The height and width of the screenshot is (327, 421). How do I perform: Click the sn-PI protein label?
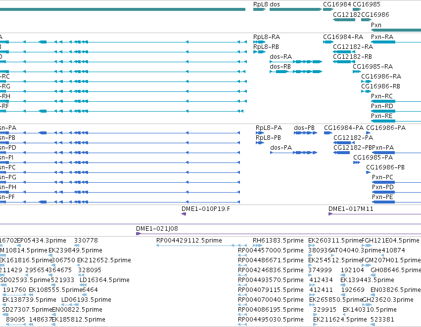7,158
